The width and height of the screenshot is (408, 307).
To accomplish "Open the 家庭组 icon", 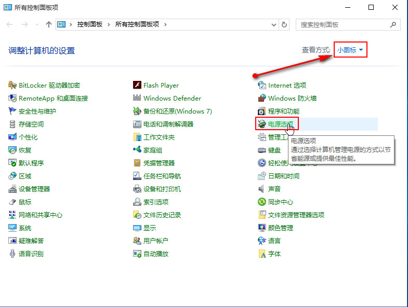I will click(137, 150).
